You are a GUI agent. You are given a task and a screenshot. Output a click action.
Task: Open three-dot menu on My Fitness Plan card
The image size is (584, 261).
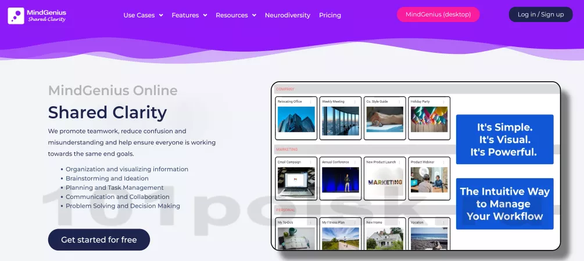tap(355, 222)
